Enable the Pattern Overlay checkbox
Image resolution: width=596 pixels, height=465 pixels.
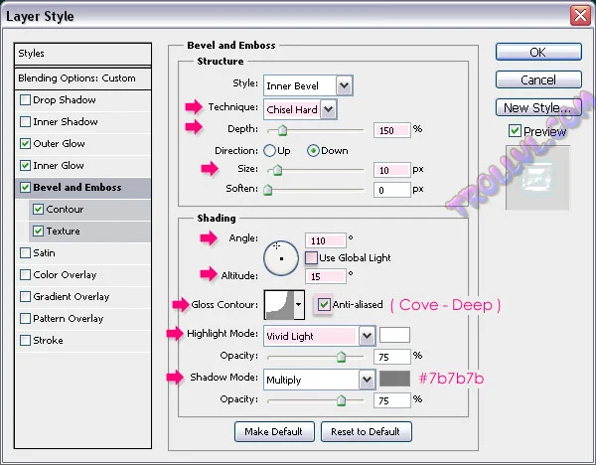coord(25,318)
